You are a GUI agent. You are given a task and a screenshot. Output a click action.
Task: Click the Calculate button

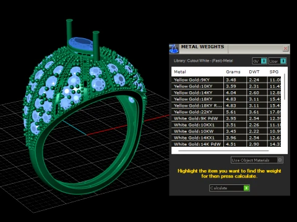[230, 188]
